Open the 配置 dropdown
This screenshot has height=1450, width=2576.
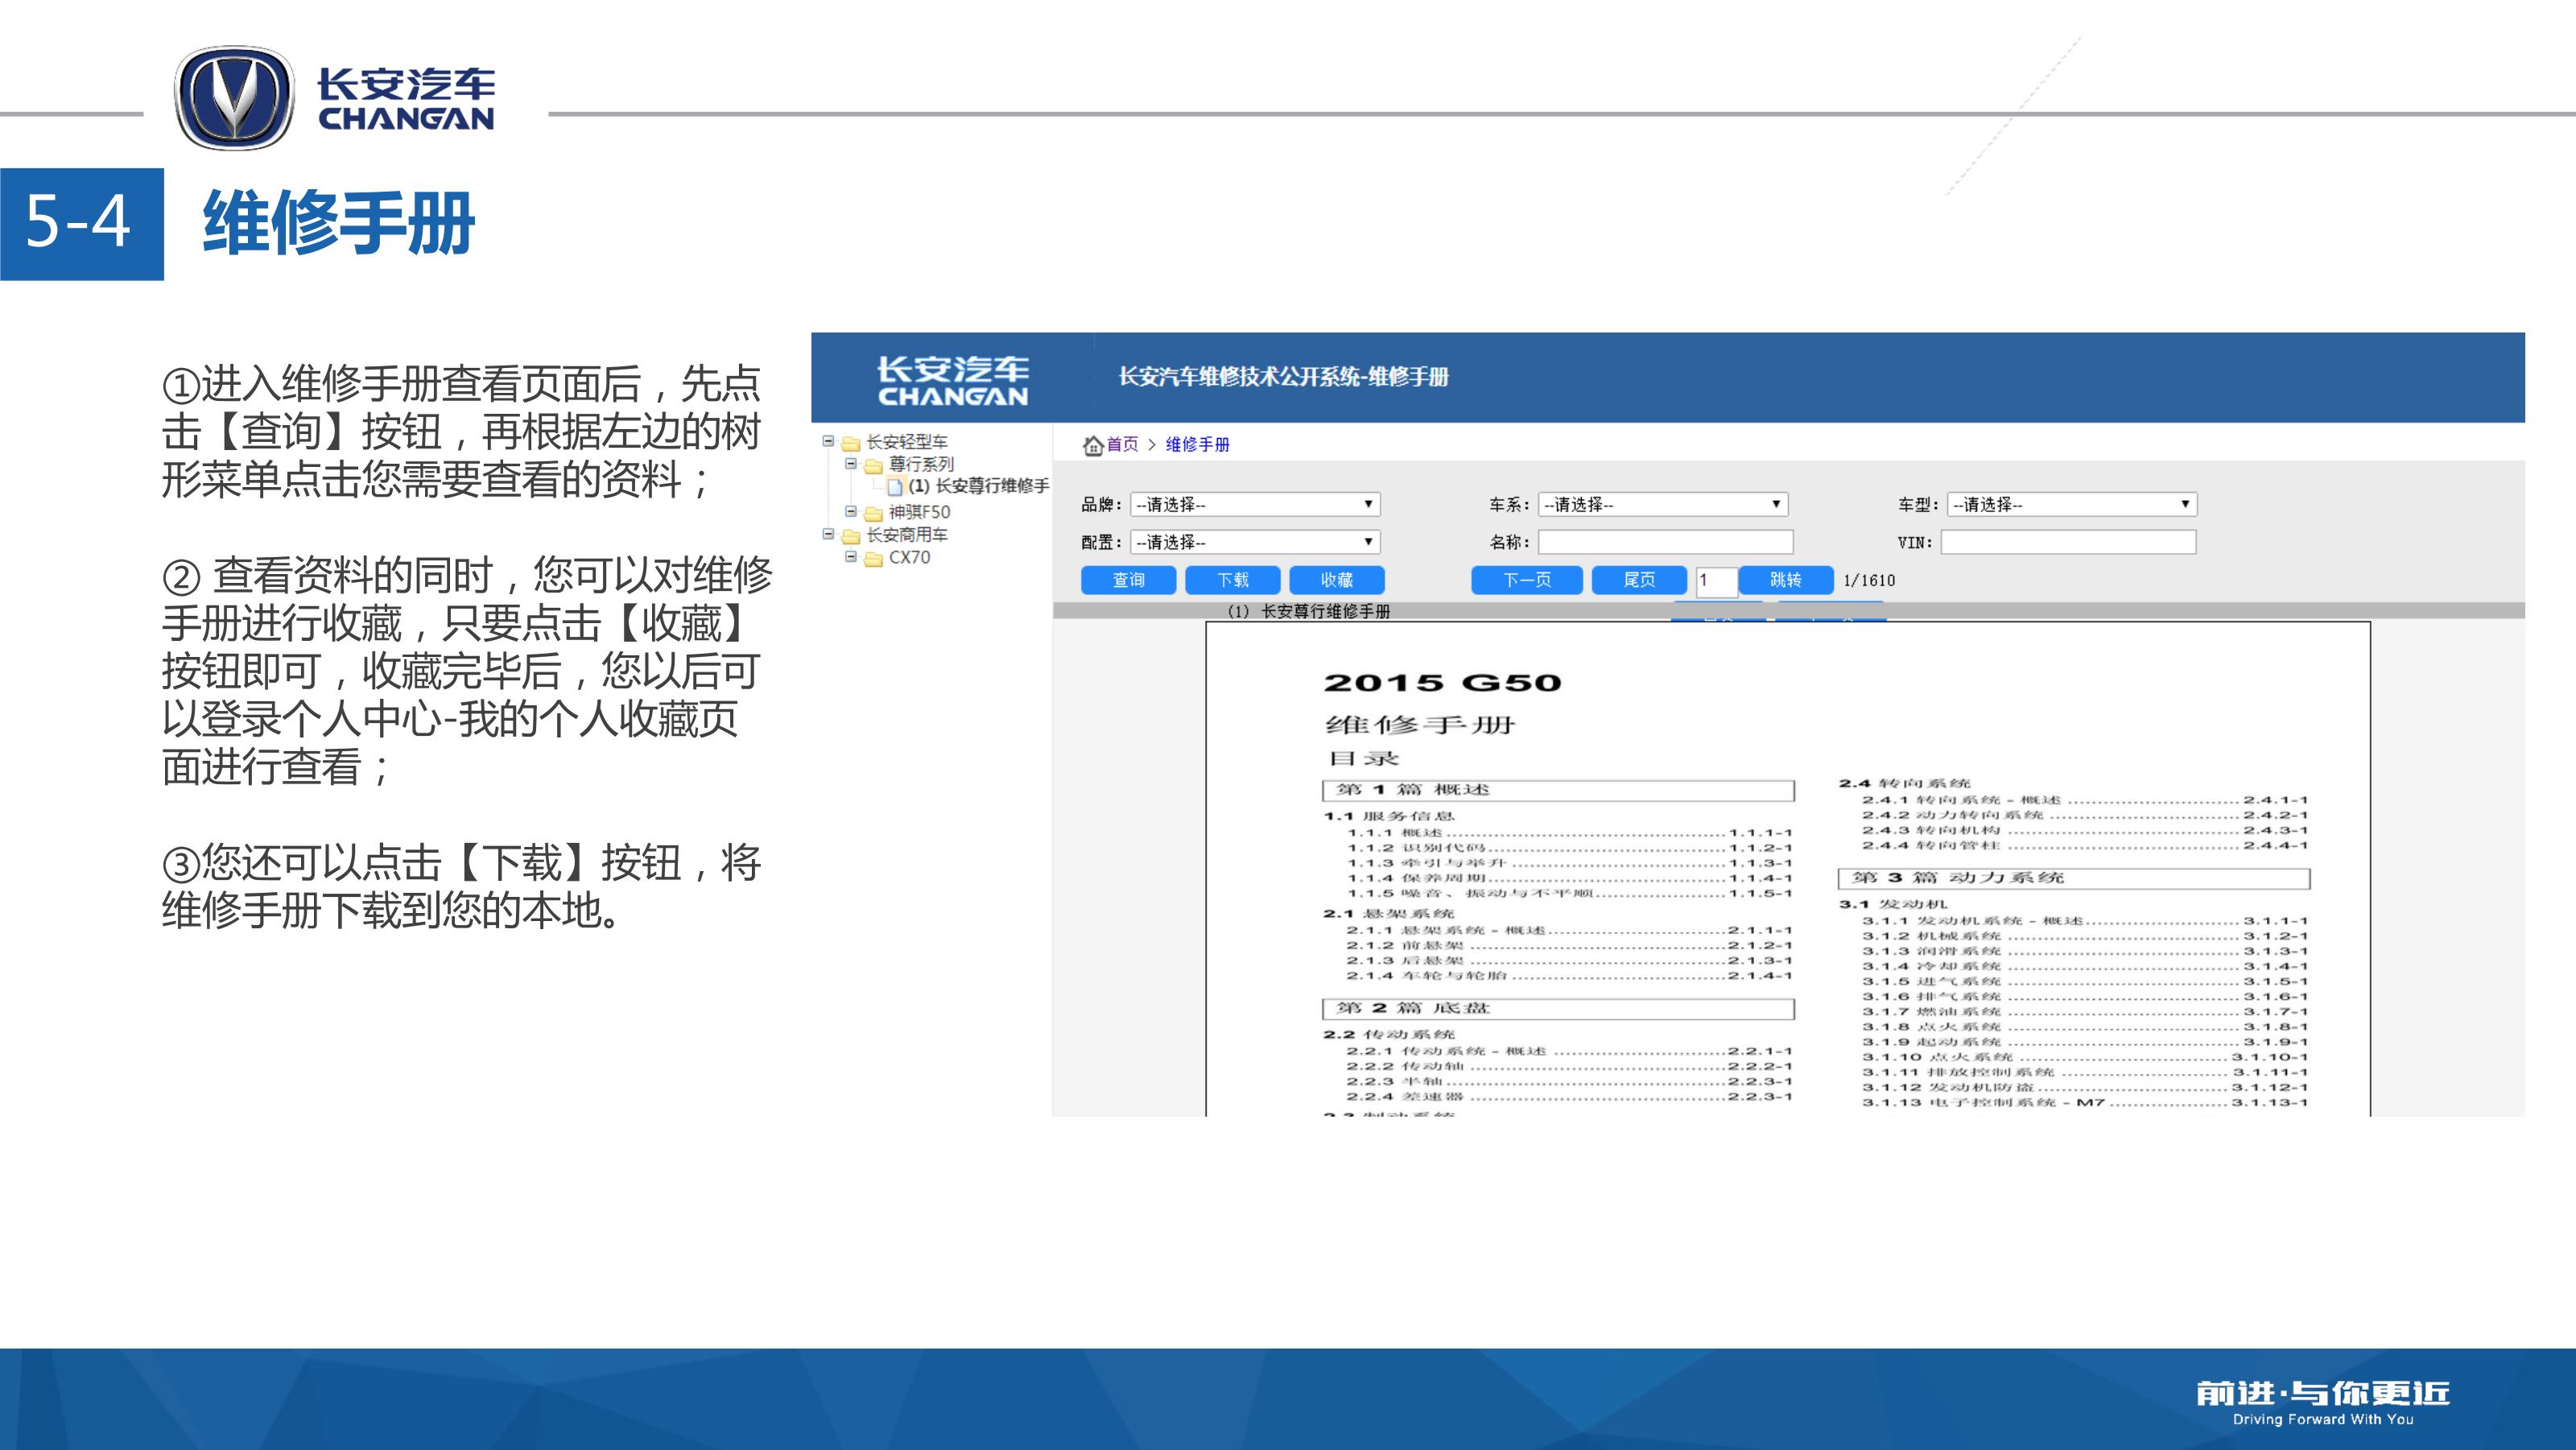1255,542
